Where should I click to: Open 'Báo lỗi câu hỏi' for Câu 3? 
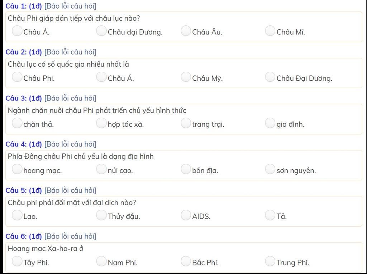pyautogui.click(x=70, y=98)
